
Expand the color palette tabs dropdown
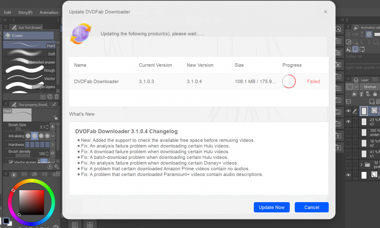click(58, 174)
